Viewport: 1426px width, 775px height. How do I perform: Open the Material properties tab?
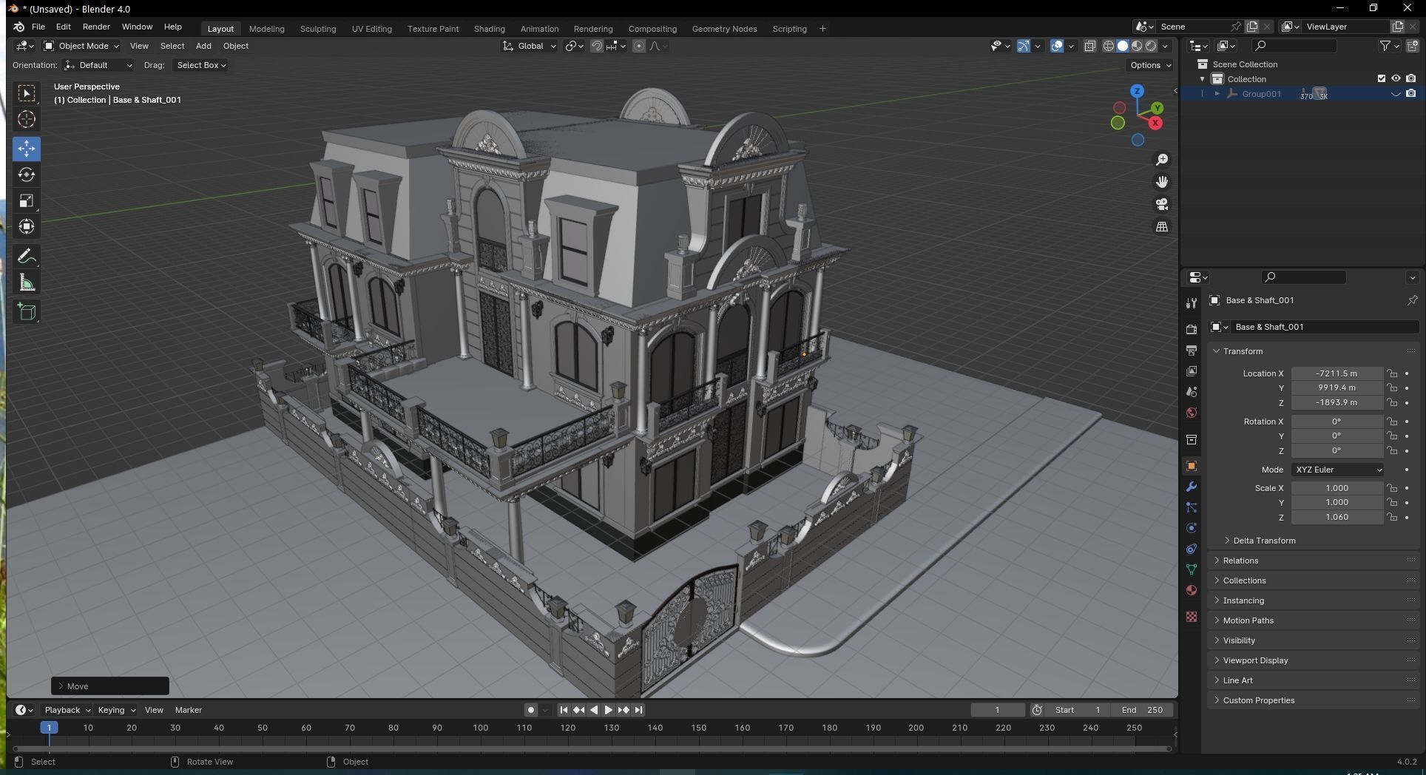(x=1192, y=590)
